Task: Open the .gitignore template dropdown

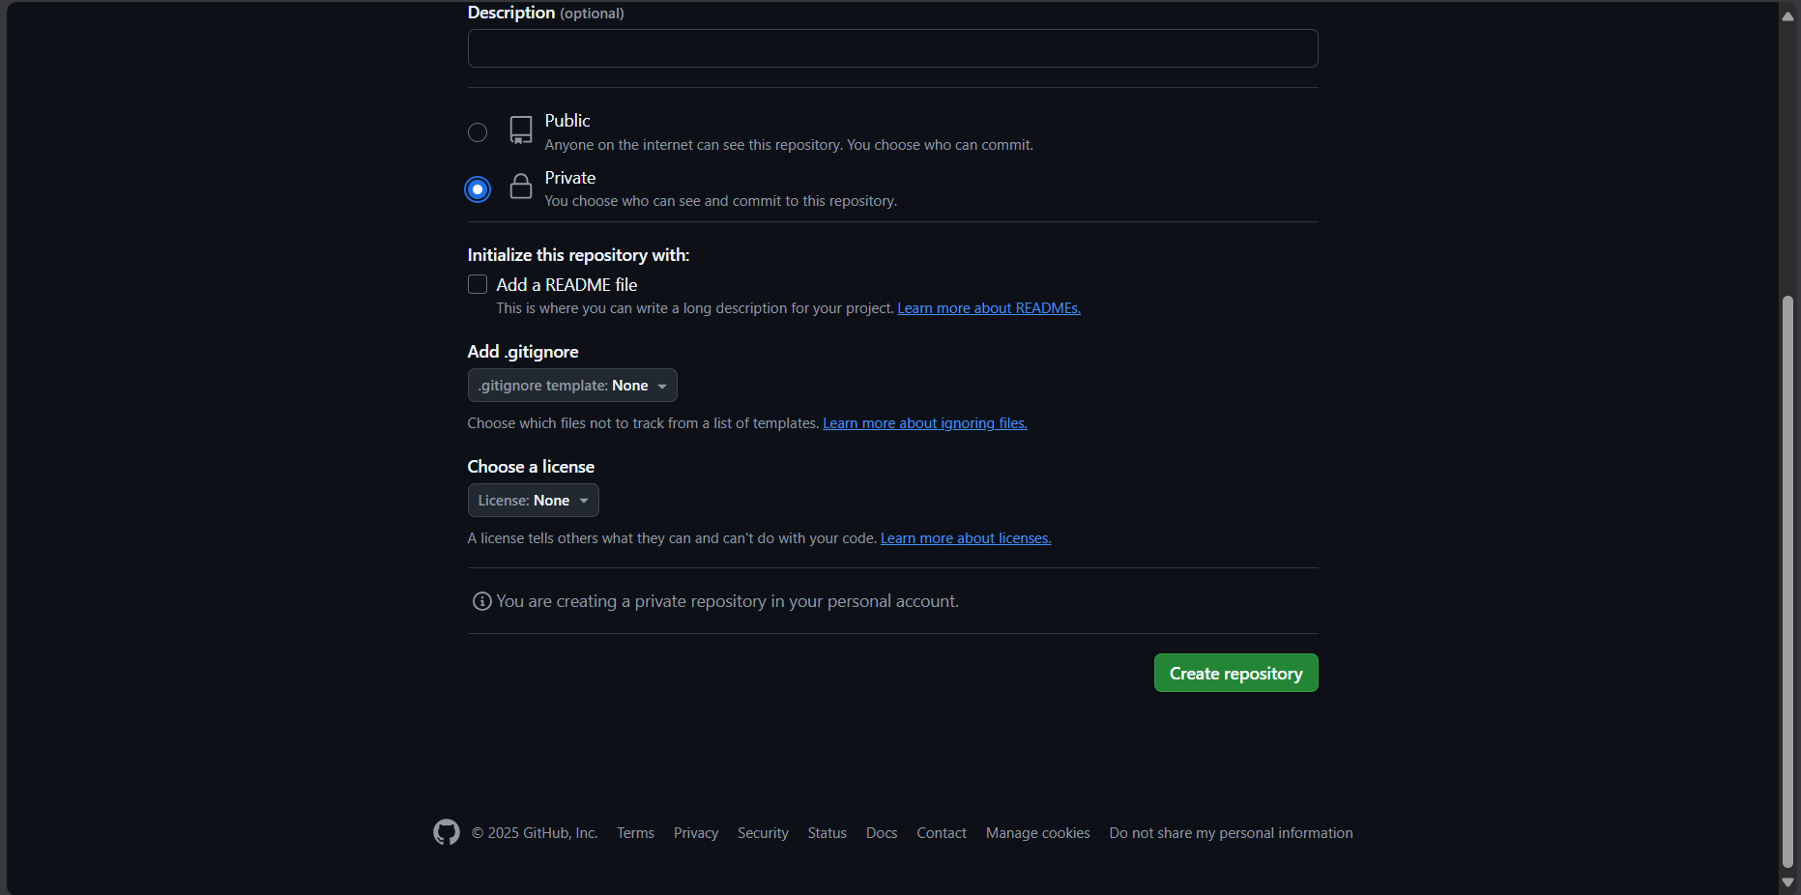Action: pyautogui.click(x=572, y=386)
